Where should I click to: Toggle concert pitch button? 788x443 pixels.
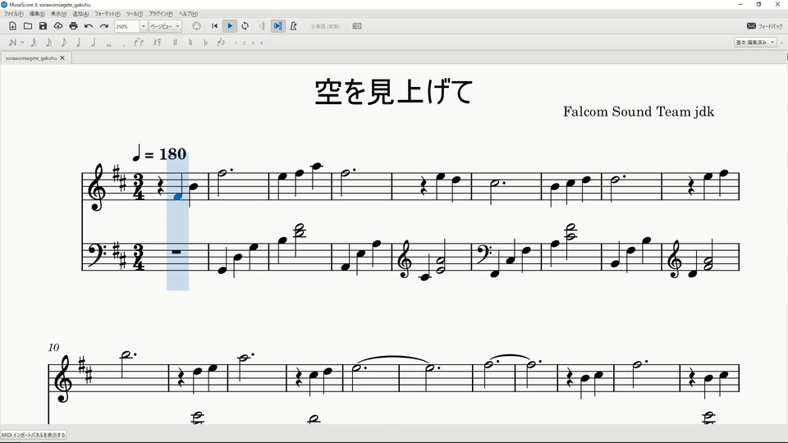point(325,26)
